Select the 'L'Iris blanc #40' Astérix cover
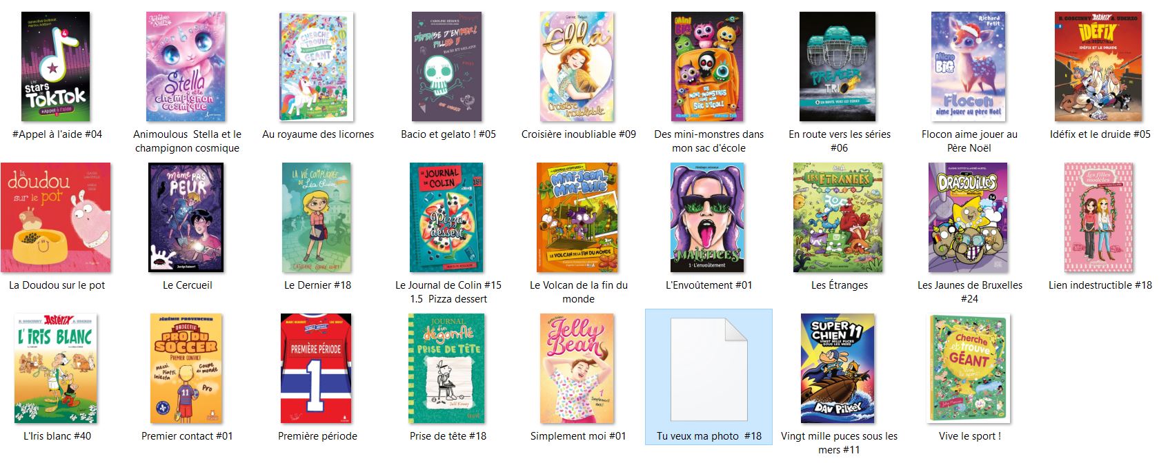 coord(56,369)
